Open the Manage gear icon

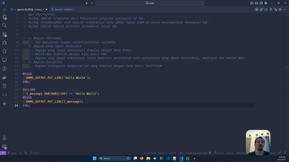(5, 146)
